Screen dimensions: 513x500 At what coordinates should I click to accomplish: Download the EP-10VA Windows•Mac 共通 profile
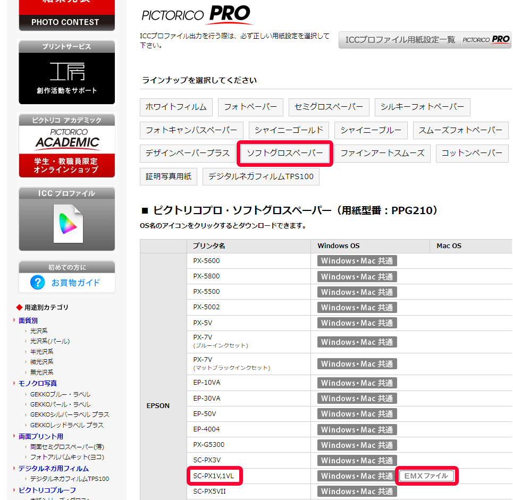point(357,383)
